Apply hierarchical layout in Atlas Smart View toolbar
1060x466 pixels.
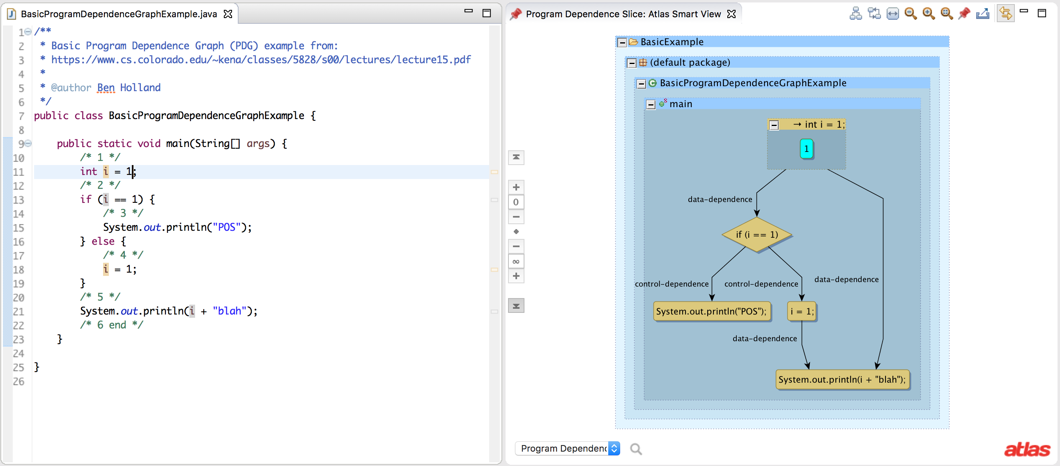click(856, 14)
